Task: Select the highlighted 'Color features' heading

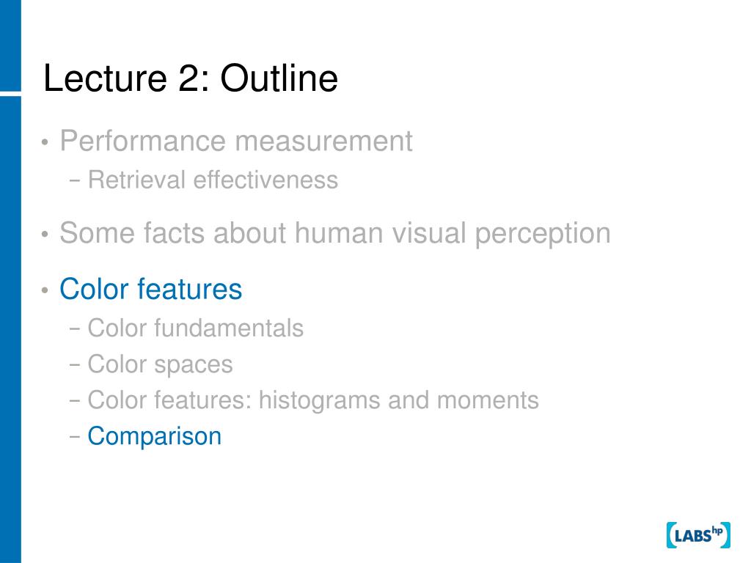Action: tap(151, 289)
